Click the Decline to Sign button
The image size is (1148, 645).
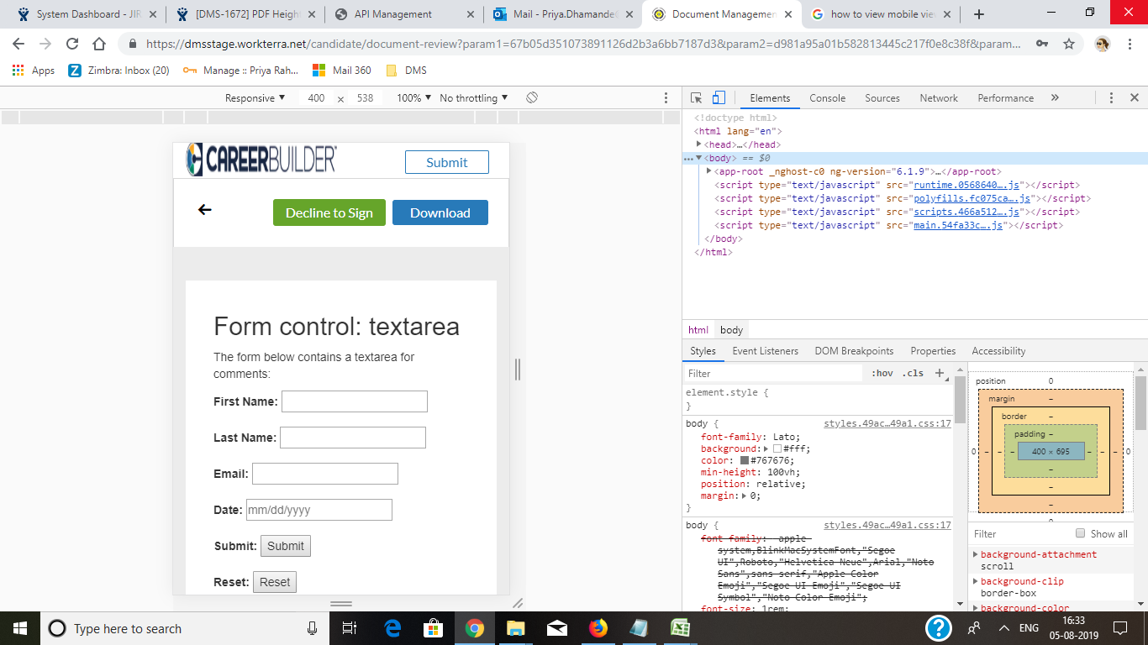coord(329,212)
